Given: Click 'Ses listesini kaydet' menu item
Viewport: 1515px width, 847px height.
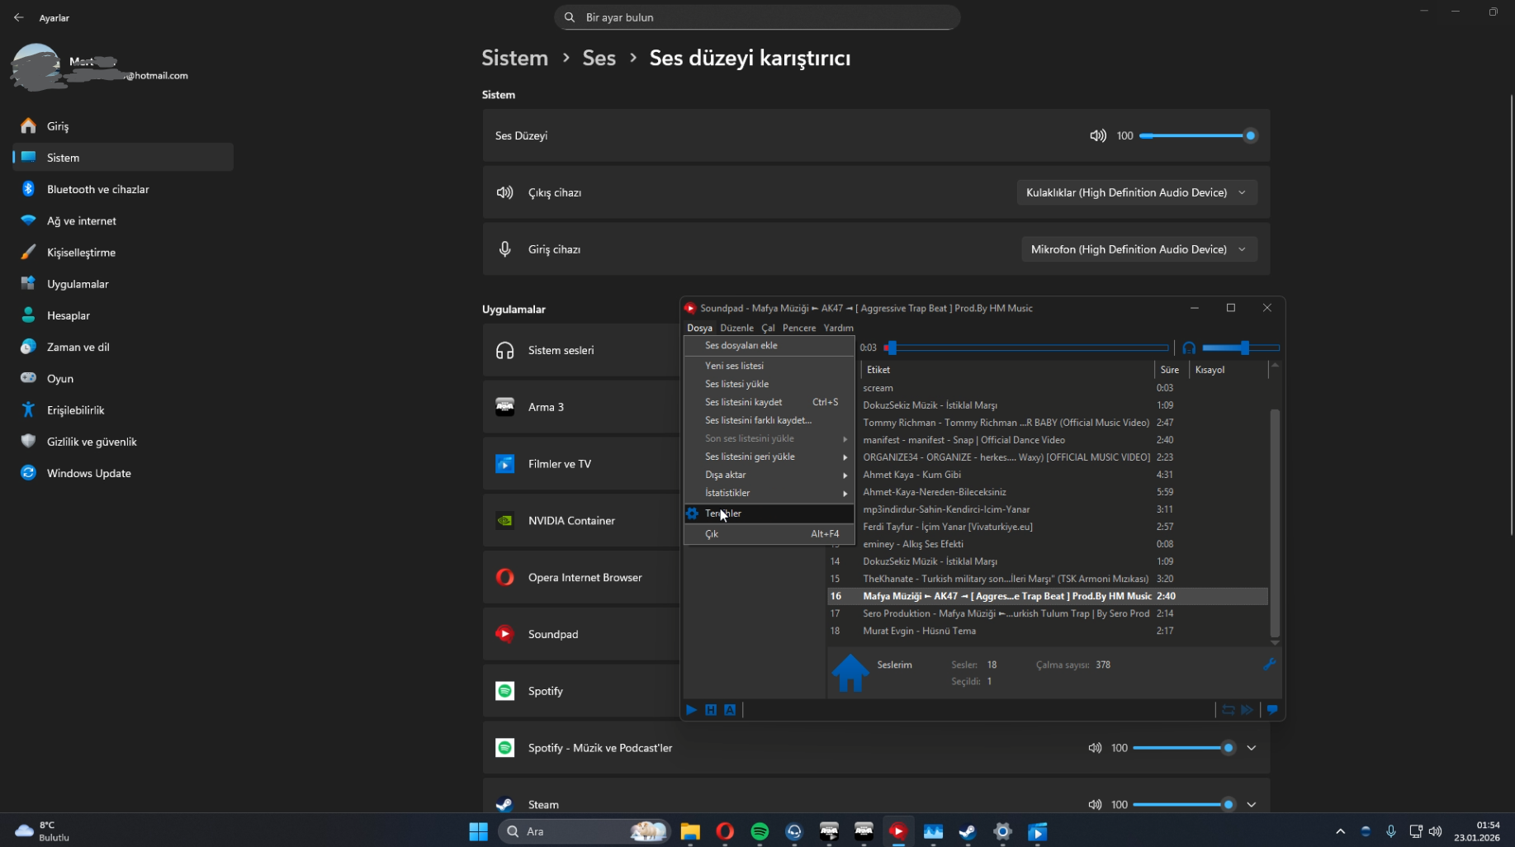Looking at the screenshot, I should click(769, 402).
